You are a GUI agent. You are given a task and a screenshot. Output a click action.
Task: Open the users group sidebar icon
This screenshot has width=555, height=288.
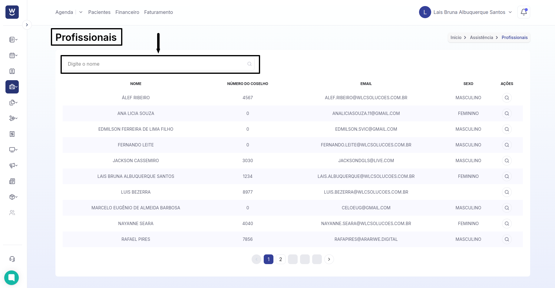click(12, 213)
